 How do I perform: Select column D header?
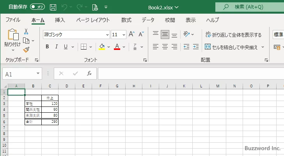point(67,86)
